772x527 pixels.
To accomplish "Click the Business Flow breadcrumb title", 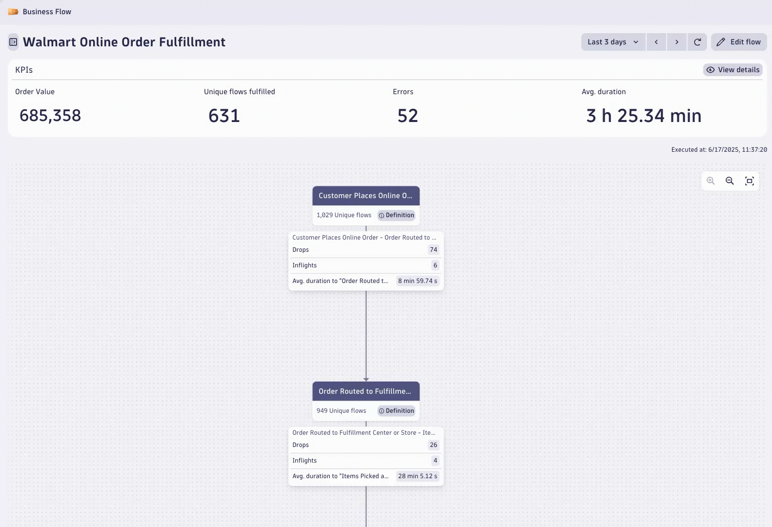I will click(47, 12).
